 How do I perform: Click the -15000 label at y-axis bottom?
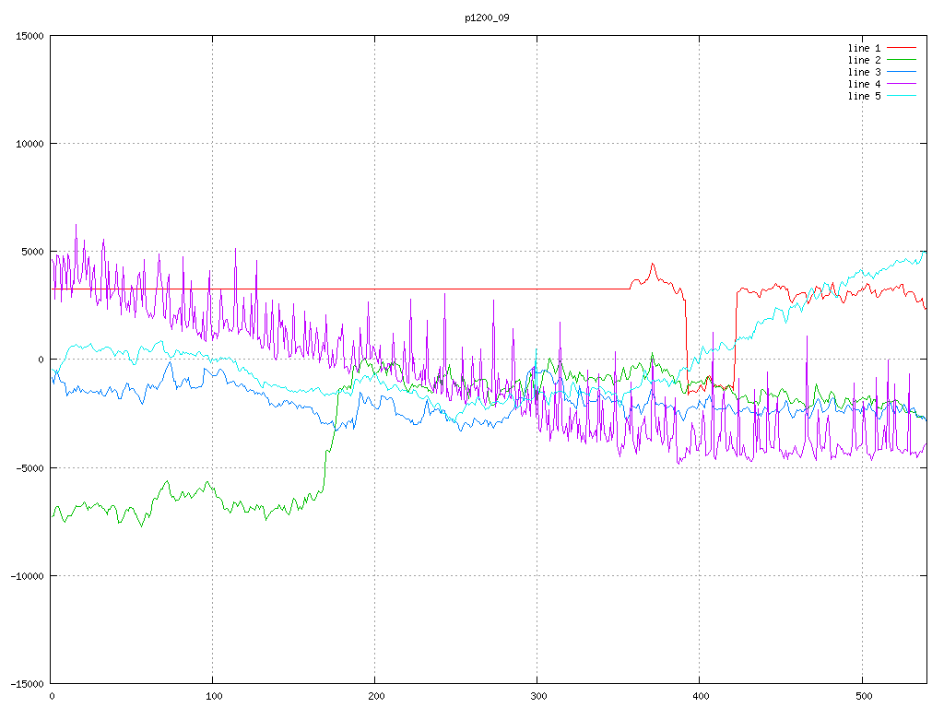(x=26, y=683)
